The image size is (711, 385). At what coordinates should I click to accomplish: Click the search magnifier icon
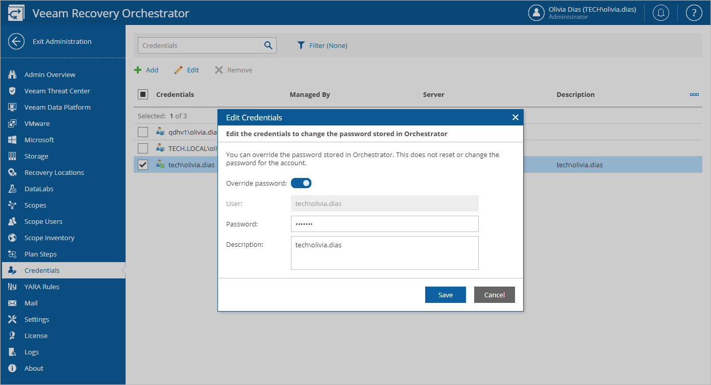(x=268, y=45)
